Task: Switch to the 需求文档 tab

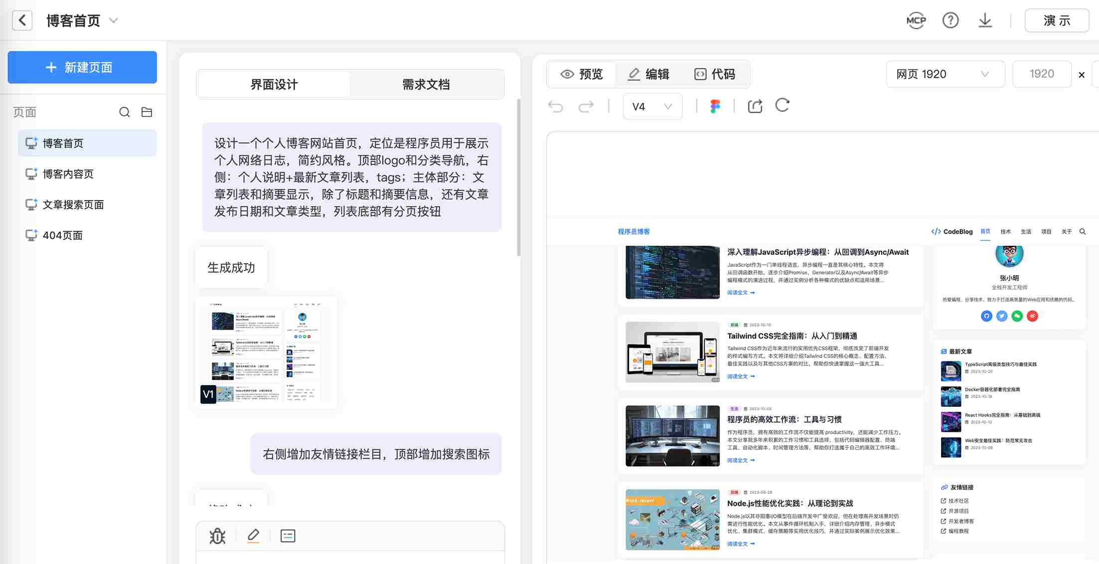Action: pos(426,85)
